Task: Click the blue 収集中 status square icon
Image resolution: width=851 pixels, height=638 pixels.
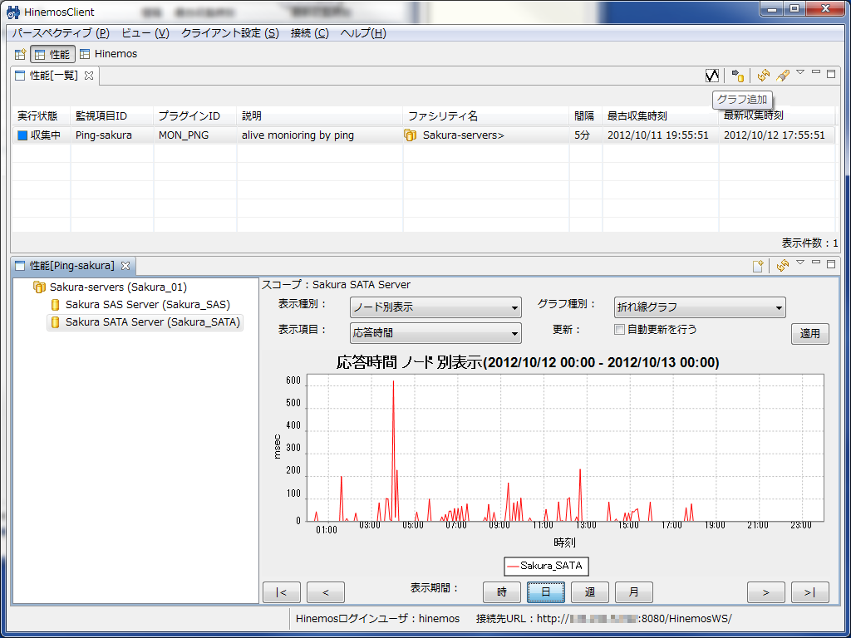Action: tap(22, 135)
